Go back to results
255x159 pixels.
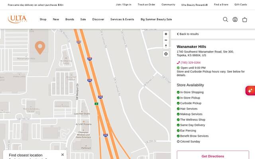(x=188, y=34)
